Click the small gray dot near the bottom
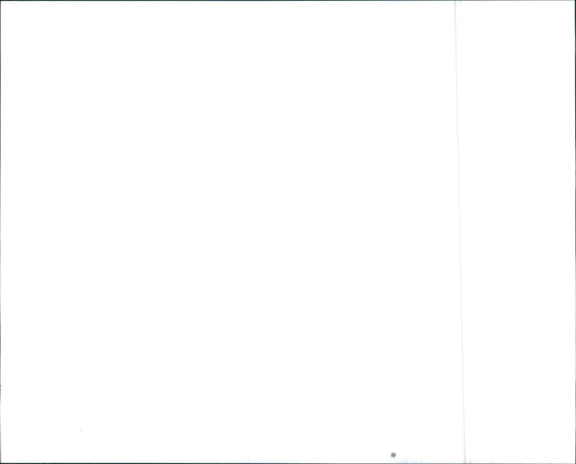Viewport: 576px width, 464px height. point(393,455)
